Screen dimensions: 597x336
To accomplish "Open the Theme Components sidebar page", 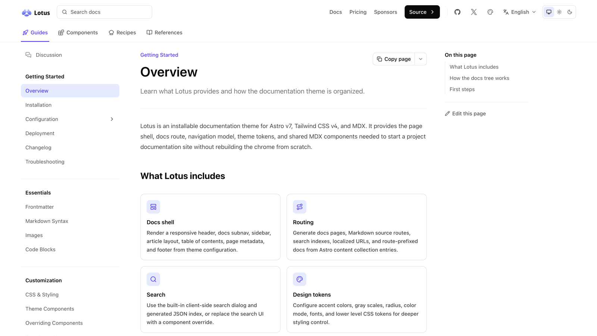I will click(x=70, y=309).
